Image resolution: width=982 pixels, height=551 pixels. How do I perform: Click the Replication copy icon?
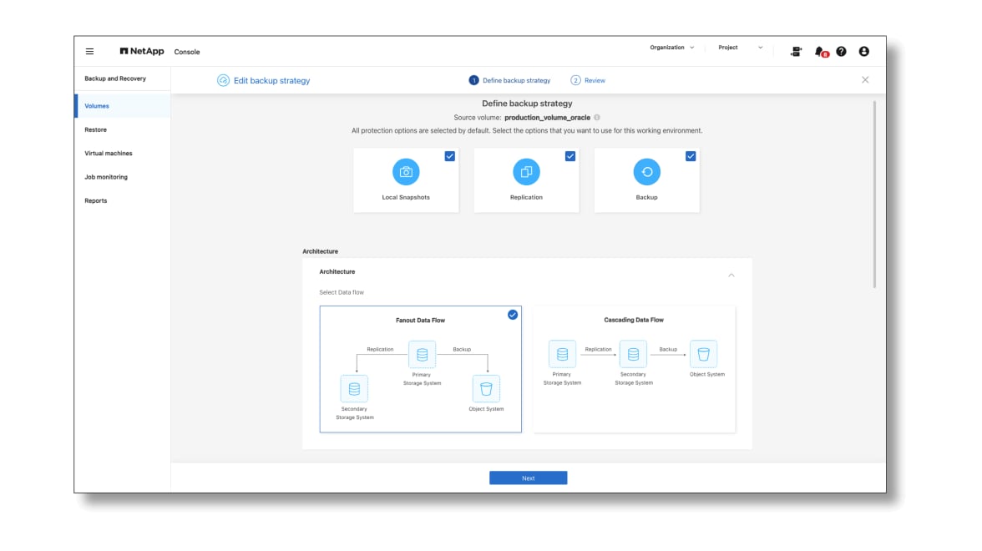(526, 172)
